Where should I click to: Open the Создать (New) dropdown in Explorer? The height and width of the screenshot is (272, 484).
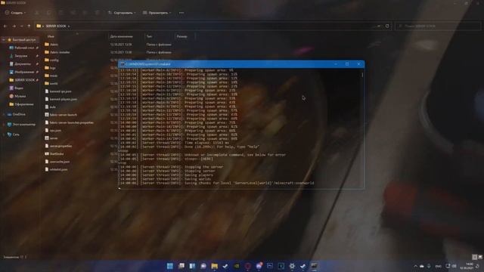tap(15, 13)
